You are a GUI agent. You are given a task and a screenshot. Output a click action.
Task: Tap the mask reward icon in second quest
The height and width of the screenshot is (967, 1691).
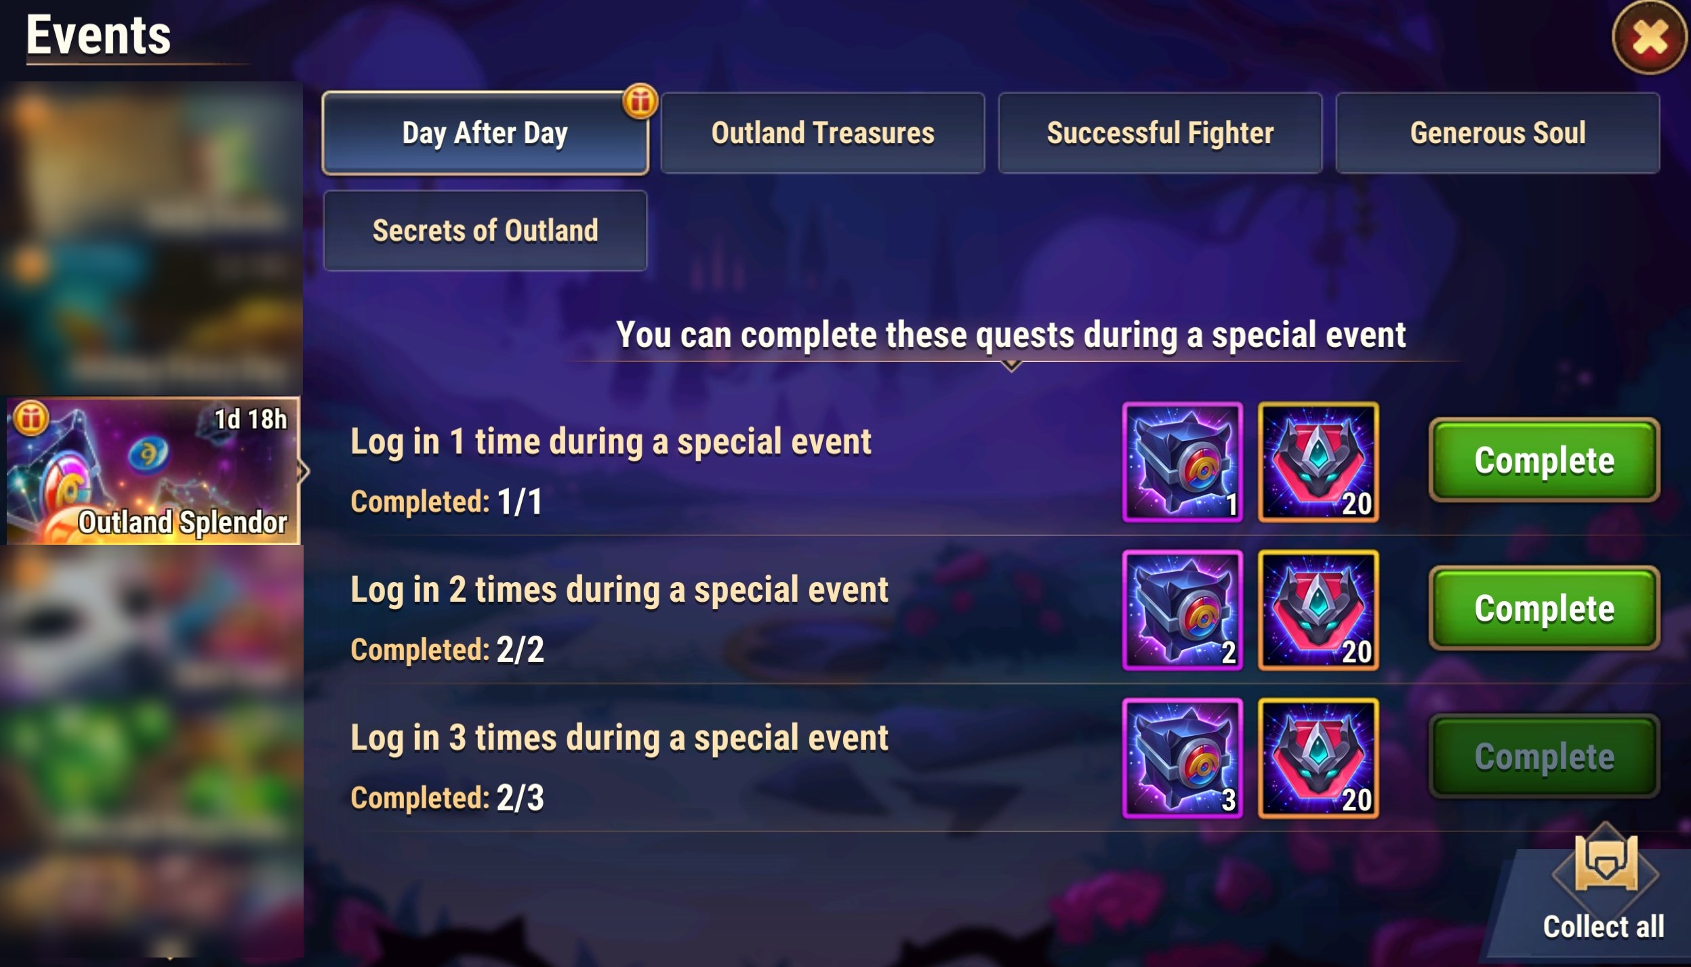tap(1318, 610)
